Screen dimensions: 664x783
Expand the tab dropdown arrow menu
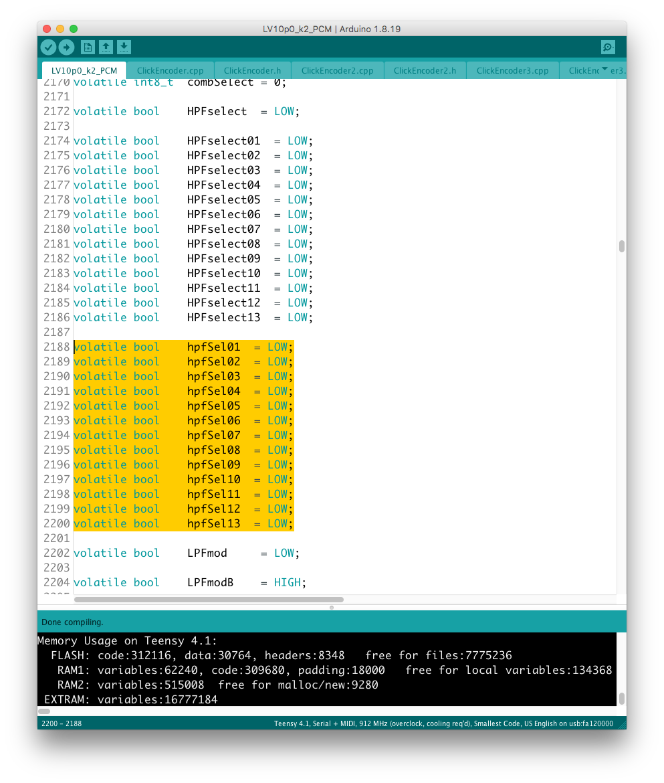point(604,70)
